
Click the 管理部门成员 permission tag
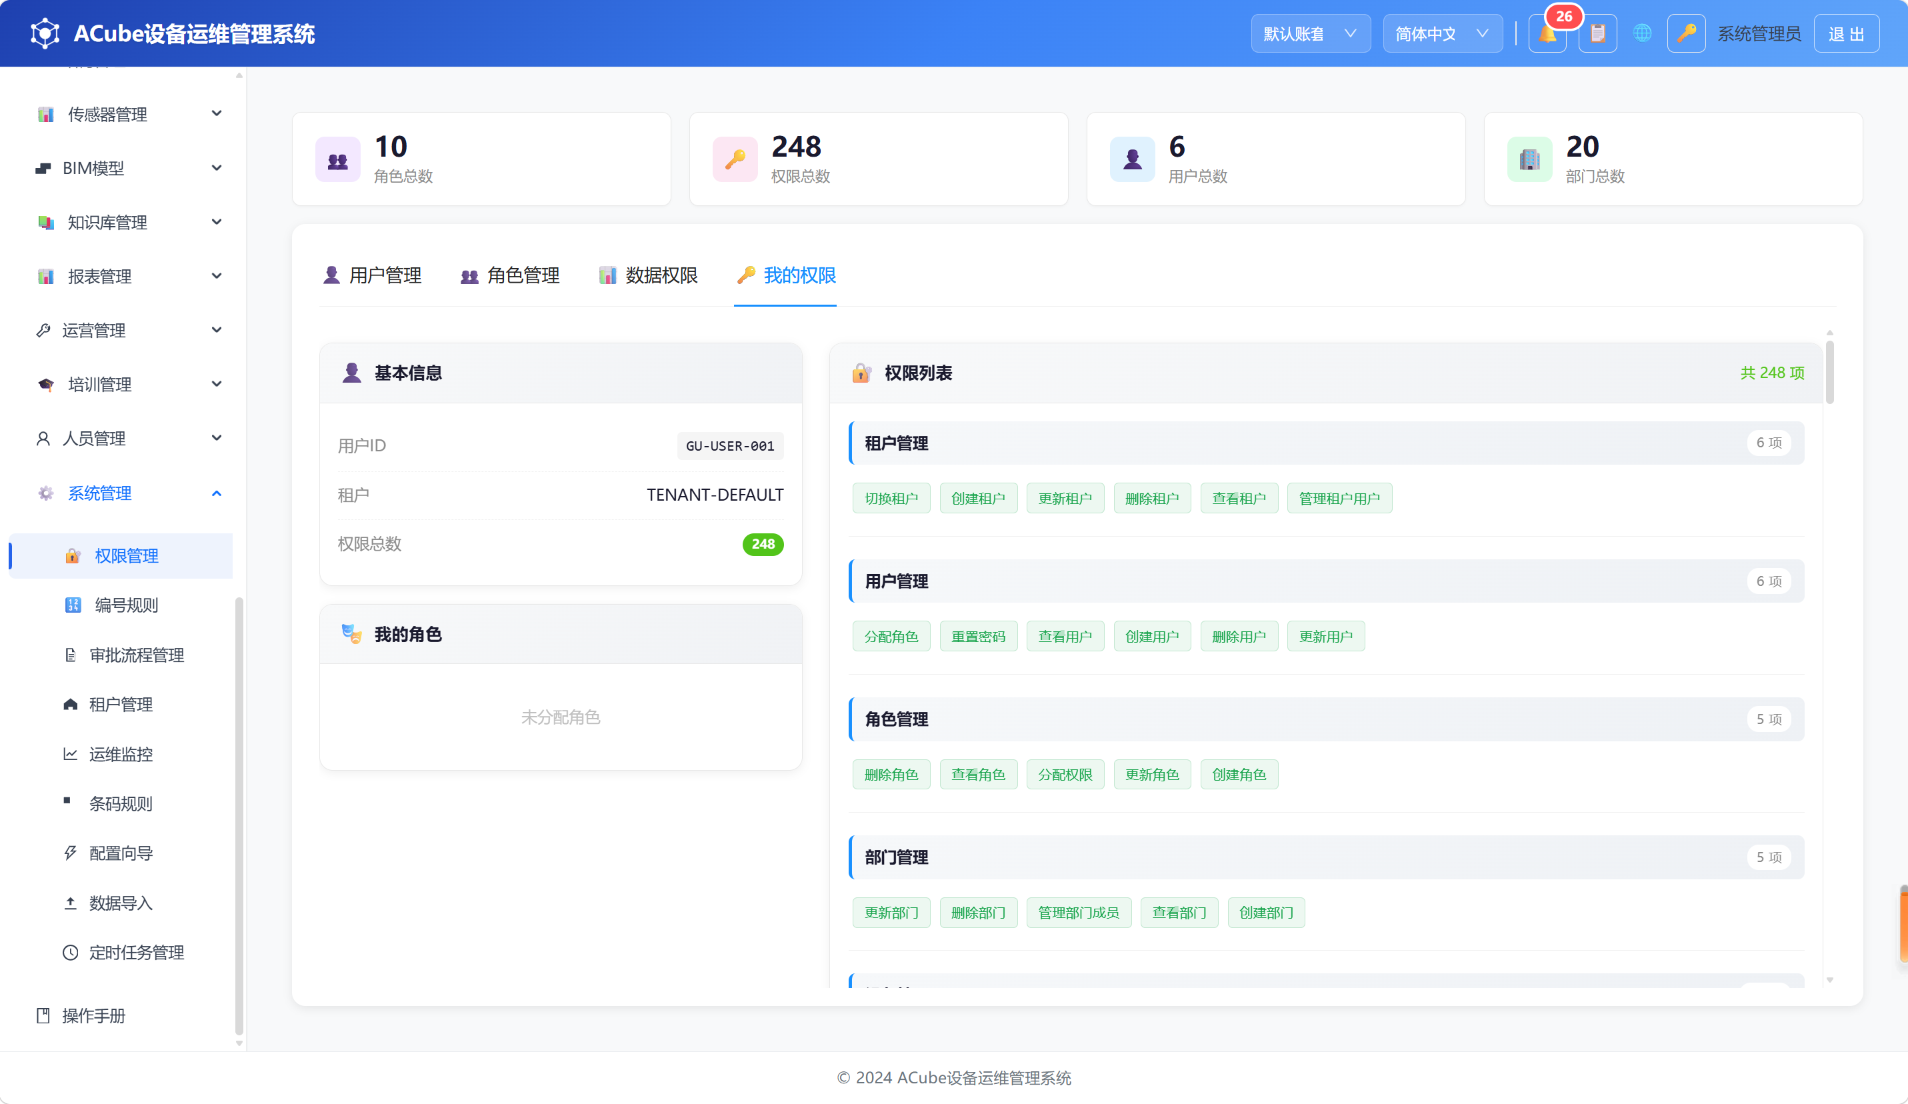[1078, 913]
